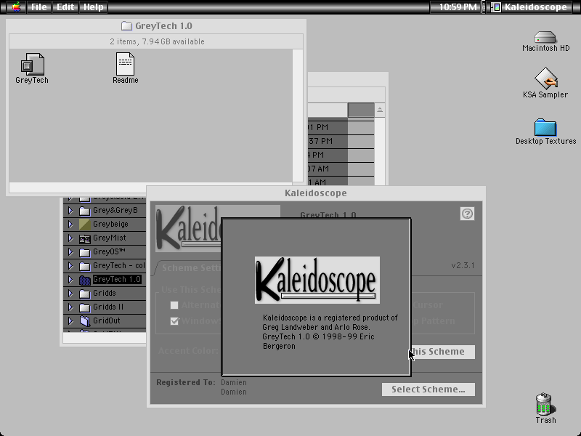Click the 'v2.3.1' version label
The image size is (581, 436).
coord(463,265)
